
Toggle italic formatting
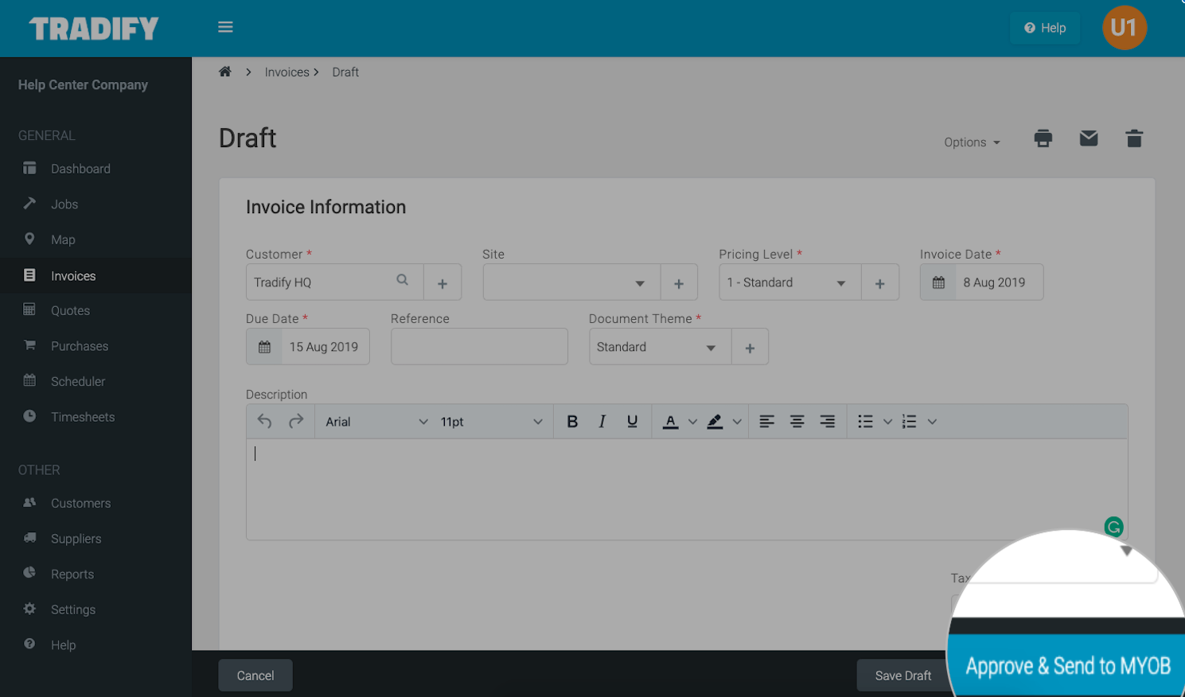(602, 422)
